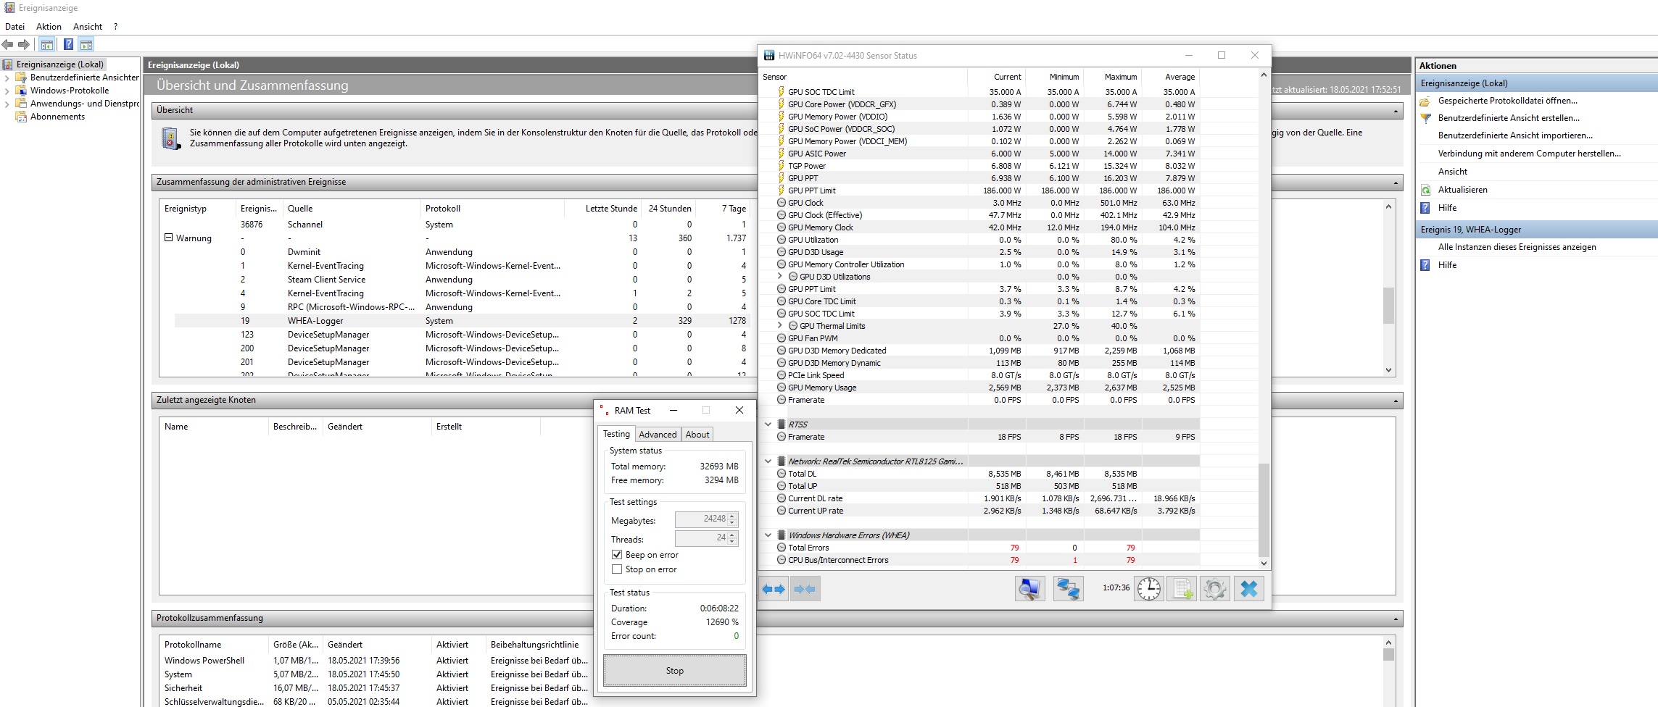This screenshot has height=707, width=1658.
Task: Open the ? help menu
Action: (x=115, y=27)
